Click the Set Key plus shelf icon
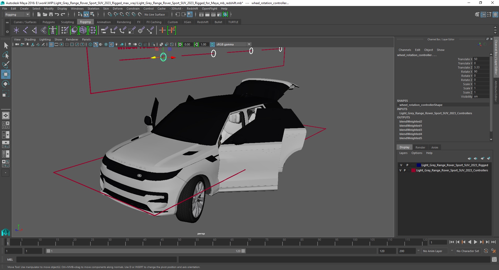This screenshot has height=270, width=499. point(162,30)
